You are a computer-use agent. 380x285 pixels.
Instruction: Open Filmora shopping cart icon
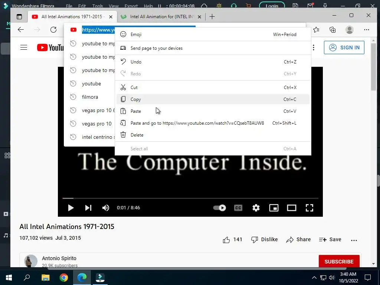pyautogui.click(x=248, y=5)
